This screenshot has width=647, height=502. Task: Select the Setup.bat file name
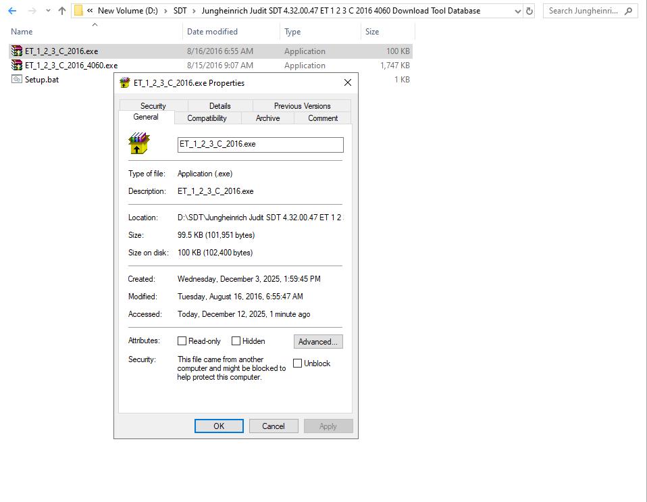42,79
